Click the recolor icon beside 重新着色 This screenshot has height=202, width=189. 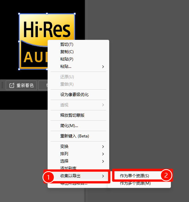(12, 85)
